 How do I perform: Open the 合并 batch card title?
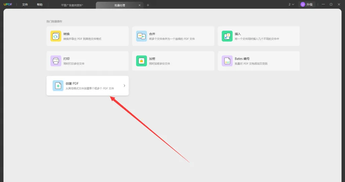click(152, 34)
